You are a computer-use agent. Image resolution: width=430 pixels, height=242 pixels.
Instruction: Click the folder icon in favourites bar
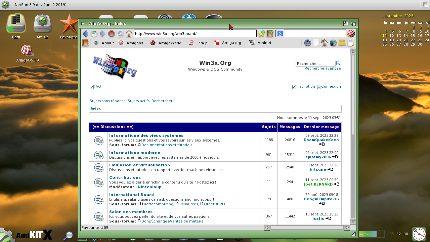click(x=342, y=43)
